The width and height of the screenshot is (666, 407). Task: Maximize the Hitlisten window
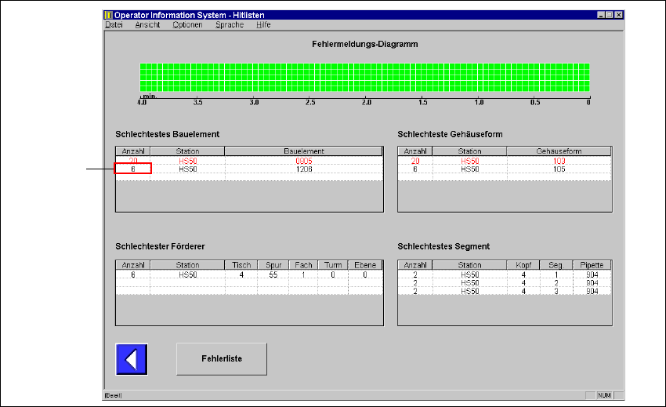[609, 15]
